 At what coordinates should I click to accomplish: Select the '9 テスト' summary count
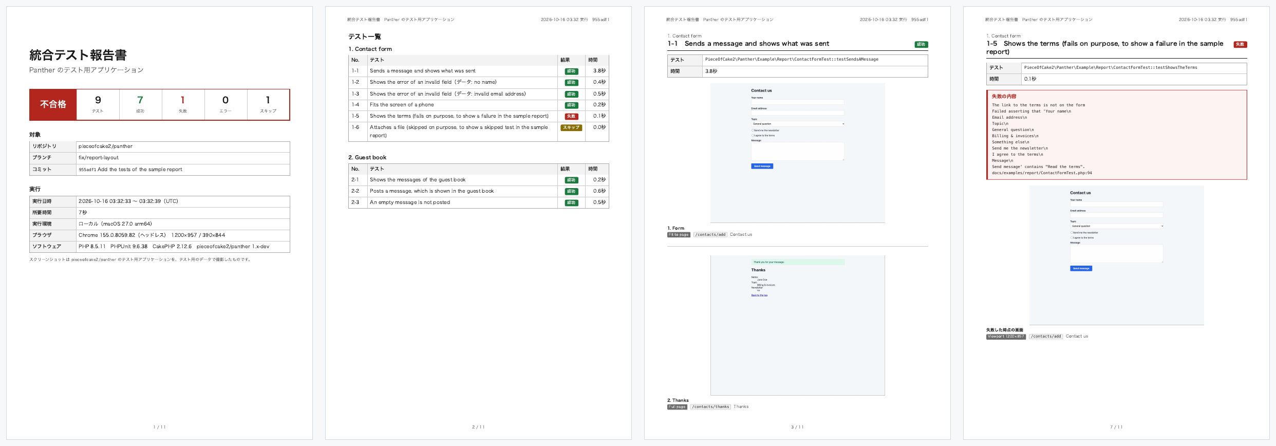point(98,105)
